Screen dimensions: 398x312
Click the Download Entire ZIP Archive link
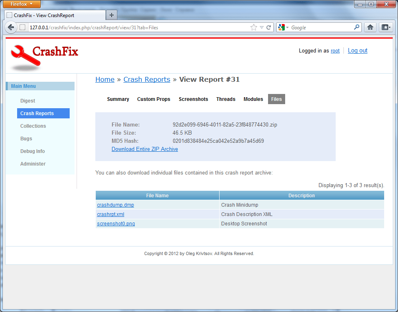click(145, 149)
